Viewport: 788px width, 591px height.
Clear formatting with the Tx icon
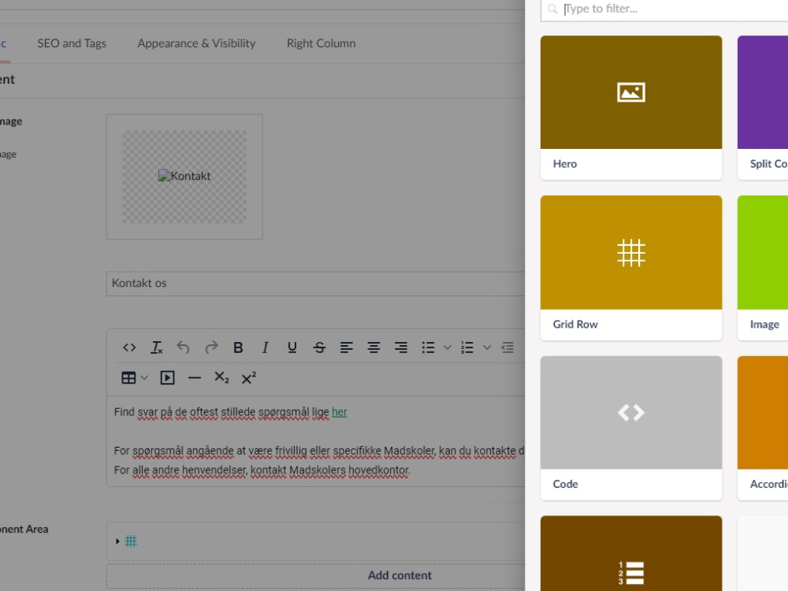[x=156, y=348]
